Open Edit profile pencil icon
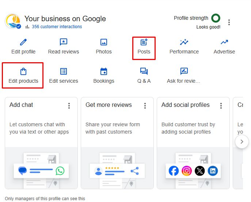 [x=23, y=42]
